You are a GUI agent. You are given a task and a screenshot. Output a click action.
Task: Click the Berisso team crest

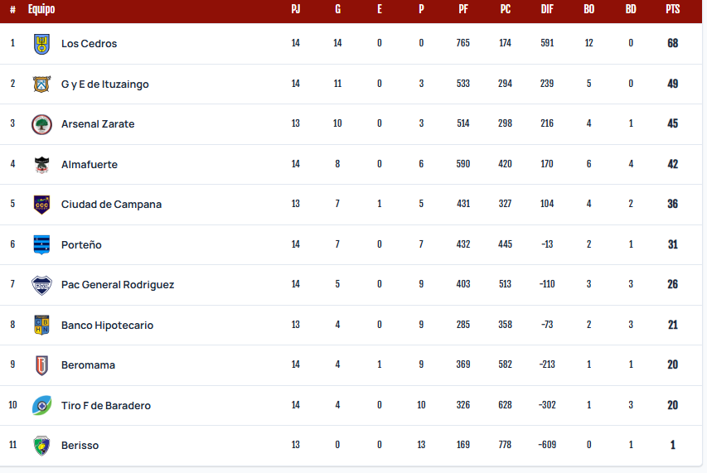pos(41,446)
